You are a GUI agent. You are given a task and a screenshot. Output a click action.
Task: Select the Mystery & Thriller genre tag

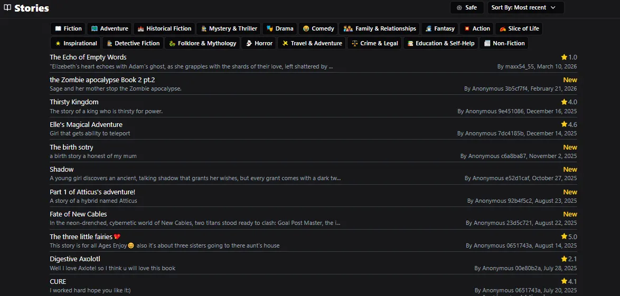point(229,28)
